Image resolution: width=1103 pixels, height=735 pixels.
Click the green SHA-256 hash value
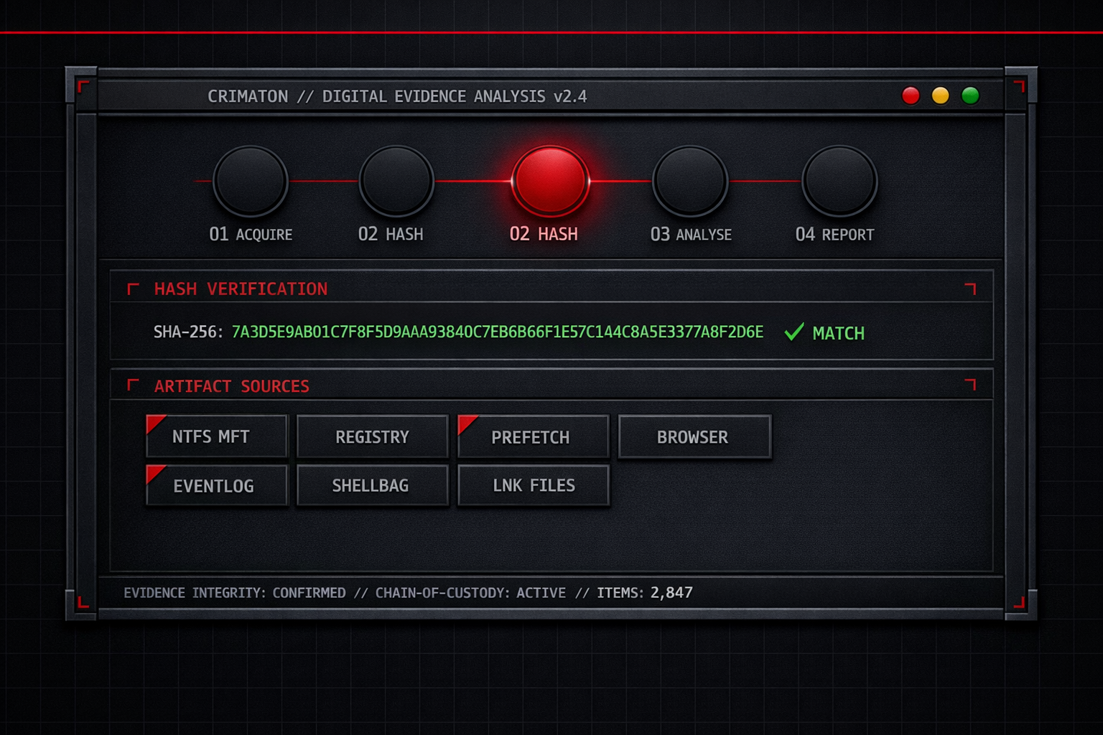pyautogui.click(x=497, y=332)
